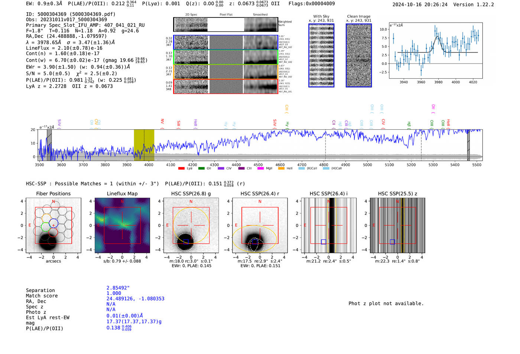The width and height of the screenshot is (520, 354).
Task: Click the LineFlux = 2.10(±0.78)e-16 line
Action: coord(64,48)
